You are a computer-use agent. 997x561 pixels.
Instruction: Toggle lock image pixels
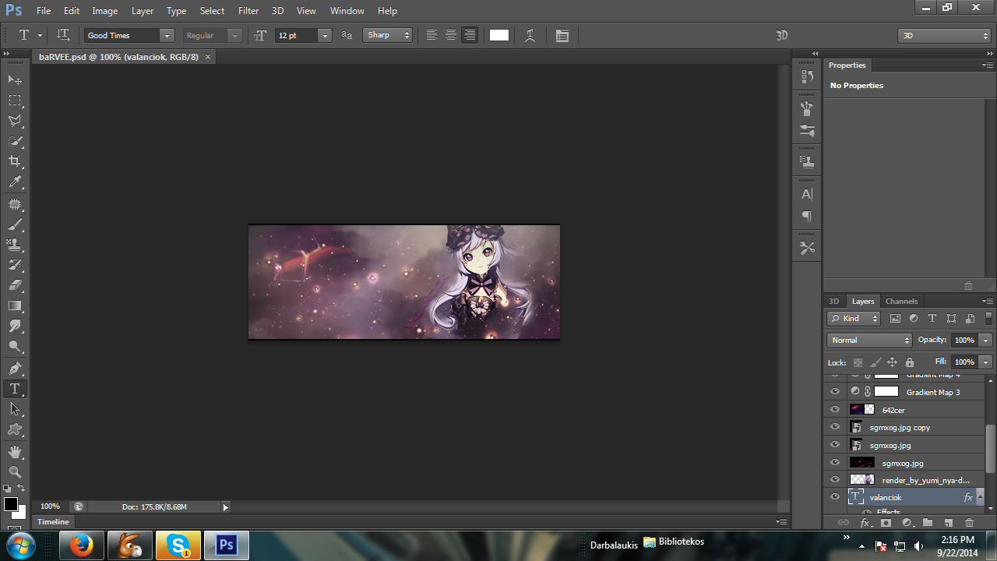(875, 362)
